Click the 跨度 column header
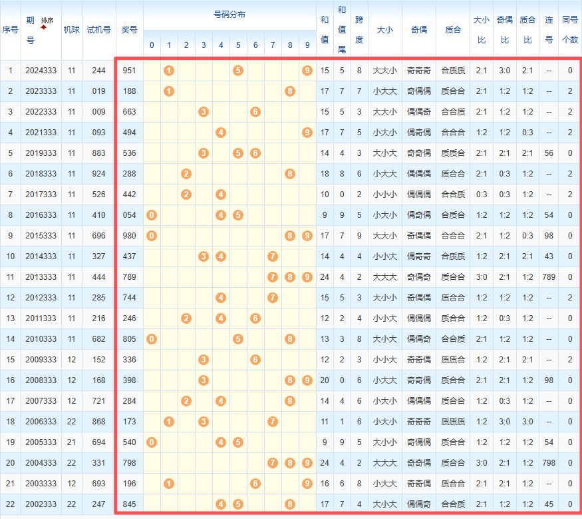Viewport: 582px width, 519px height. tap(359, 29)
